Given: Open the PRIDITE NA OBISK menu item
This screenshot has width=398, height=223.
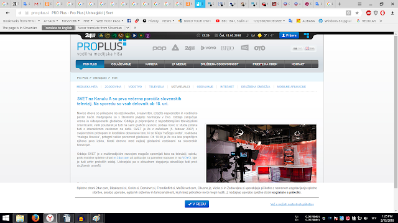Looking at the screenshot, I should [265, 64].
